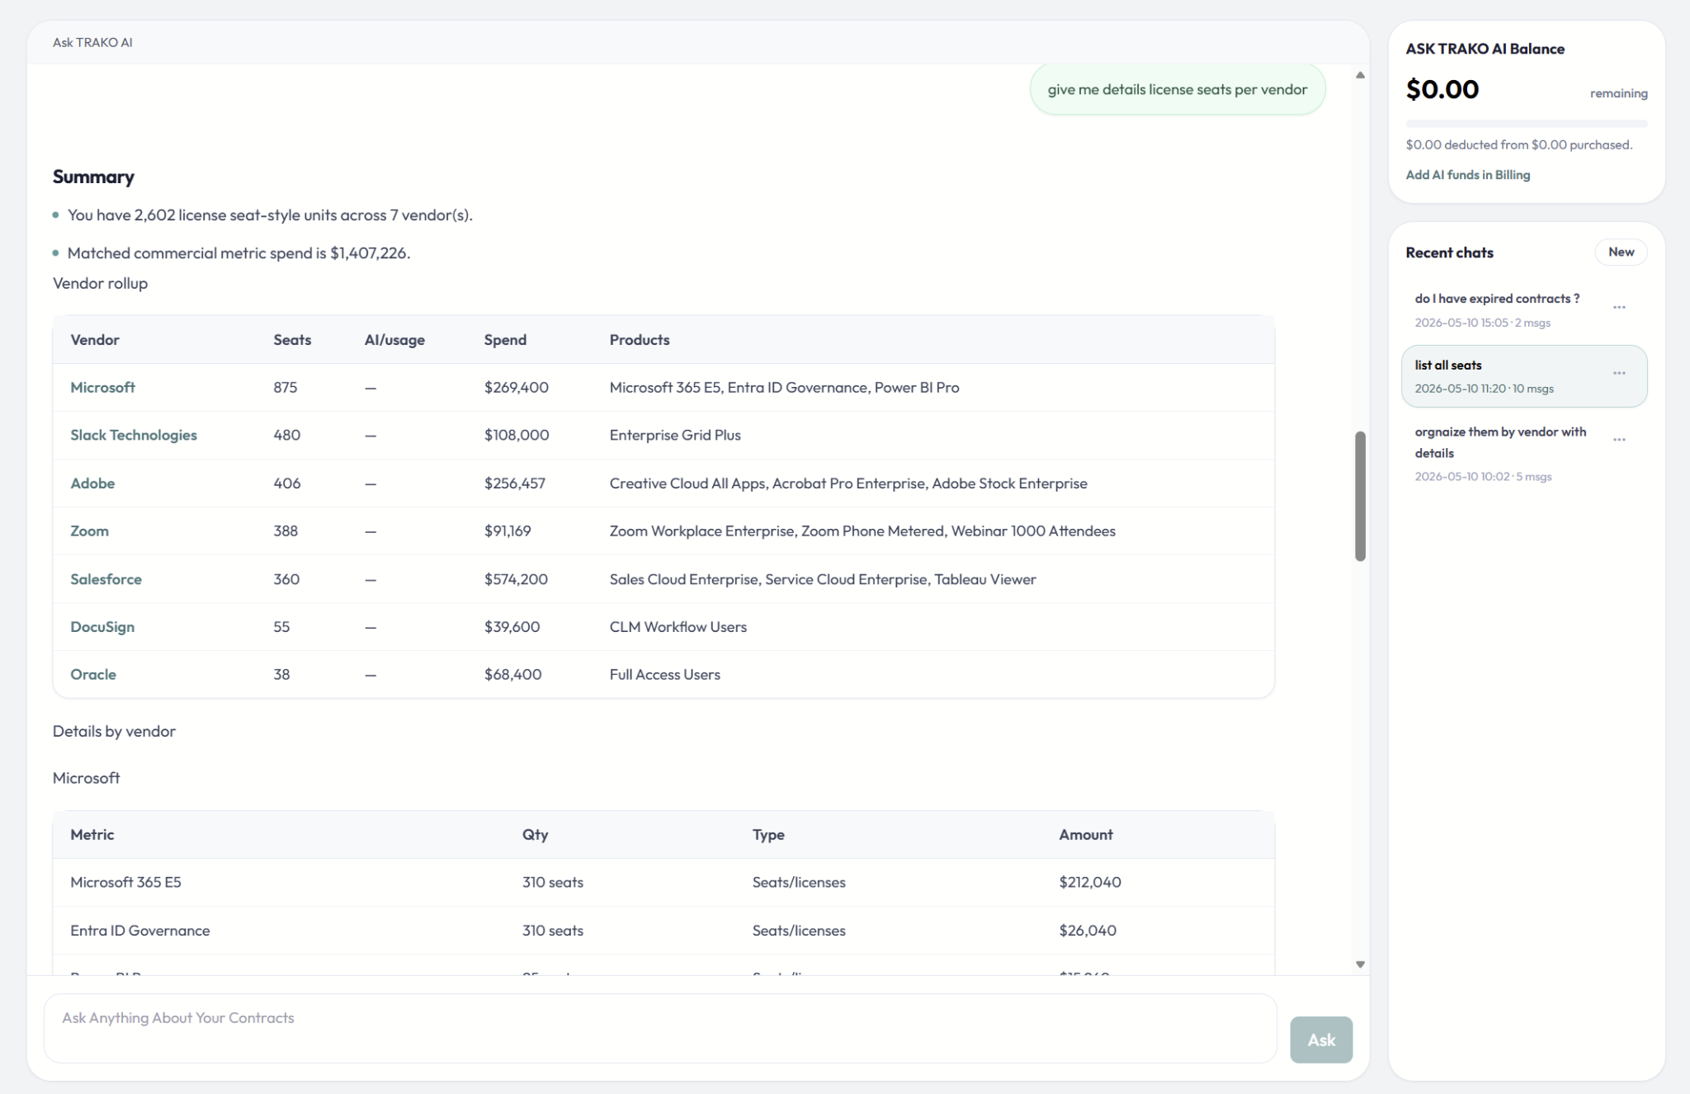Open the Slack Technologies vendor link
The image size is (1690, 1094).
[x=134, y=435]
